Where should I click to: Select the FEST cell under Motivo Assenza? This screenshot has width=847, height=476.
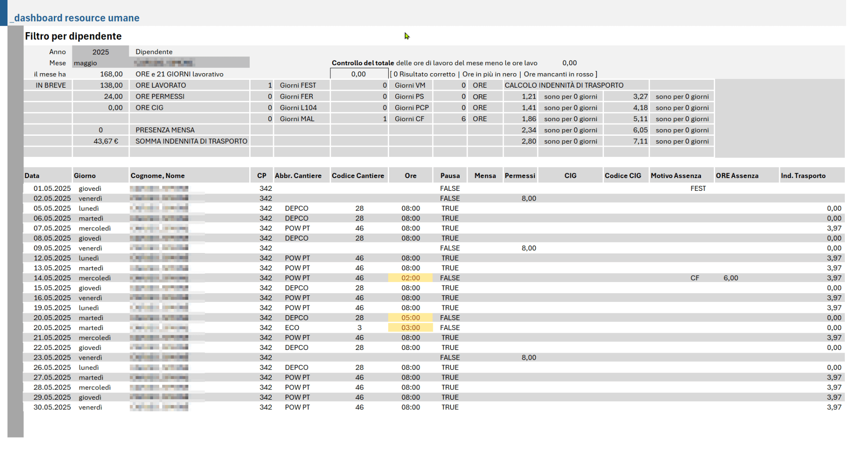click(698, 188)
